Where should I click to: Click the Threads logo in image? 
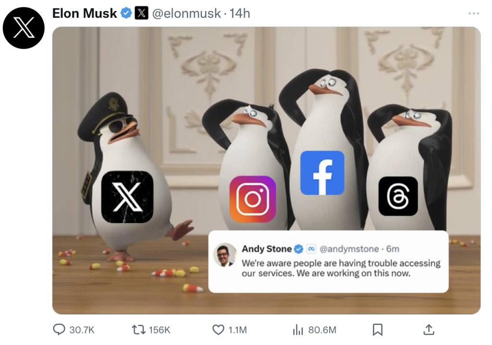tap(398, 196)
